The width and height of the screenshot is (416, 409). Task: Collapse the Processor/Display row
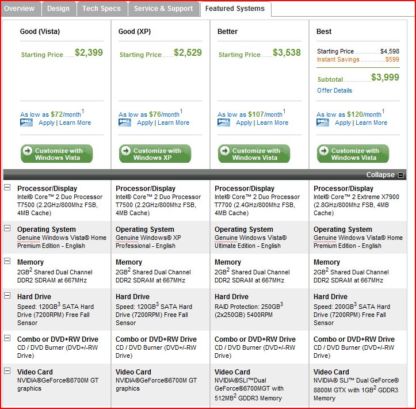[7, 188]
